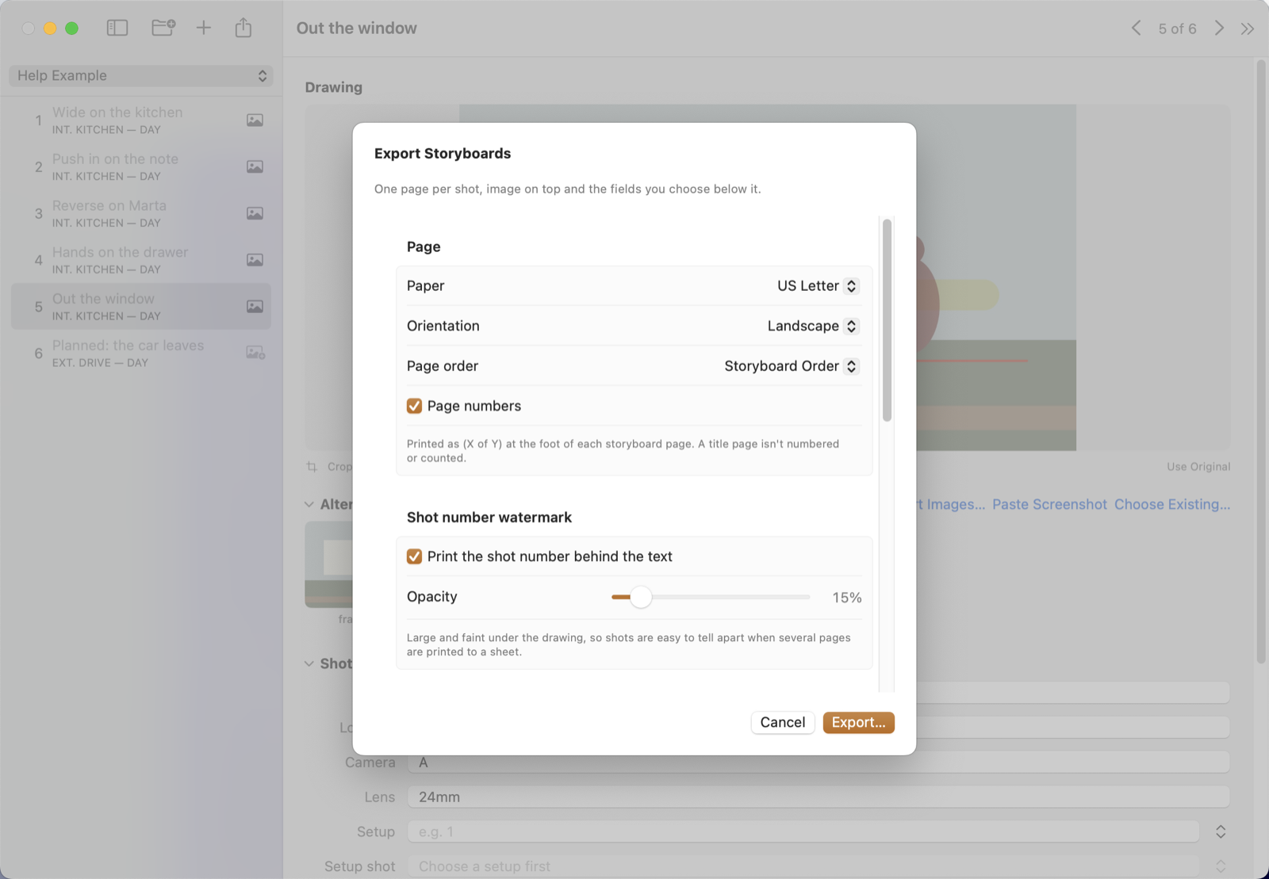Collapse the Alternates section chevron

[309, 504]
